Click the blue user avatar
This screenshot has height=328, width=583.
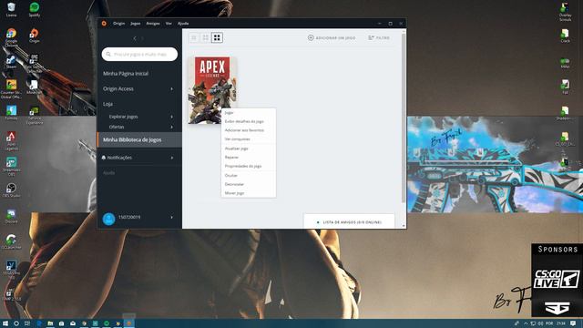point(108,219)
